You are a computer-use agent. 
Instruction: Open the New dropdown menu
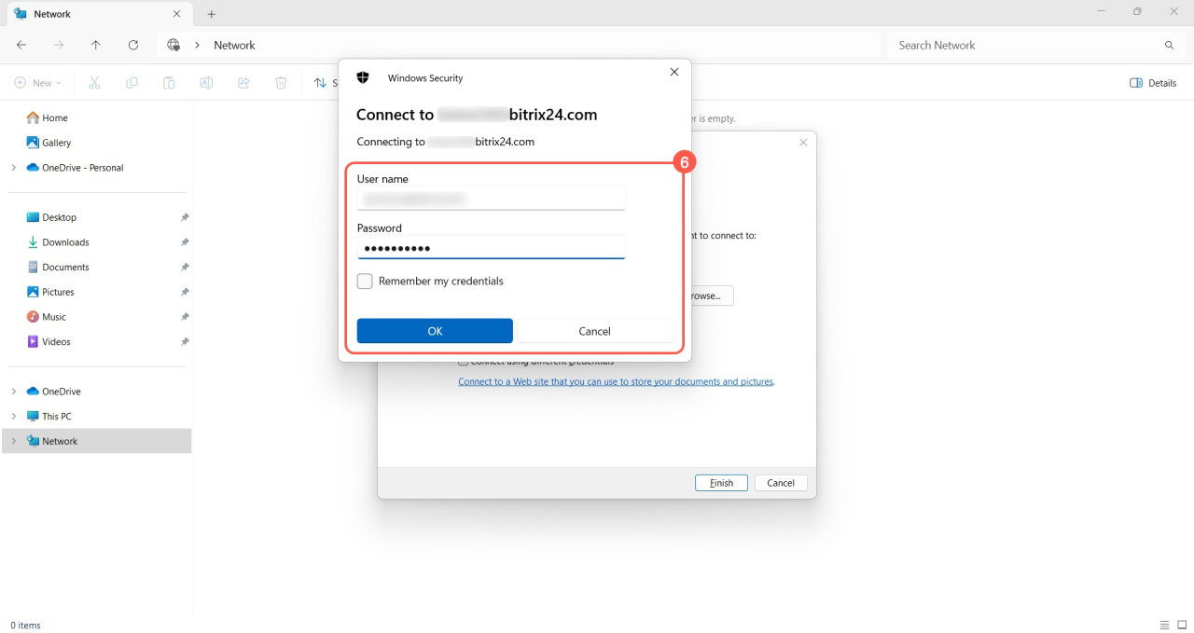point(37,83)
